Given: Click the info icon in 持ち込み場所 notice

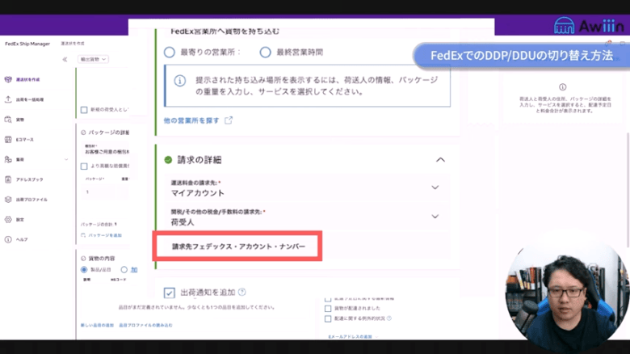Looking at the screenshot, I should pyautogui.click(x=179, y=81).
